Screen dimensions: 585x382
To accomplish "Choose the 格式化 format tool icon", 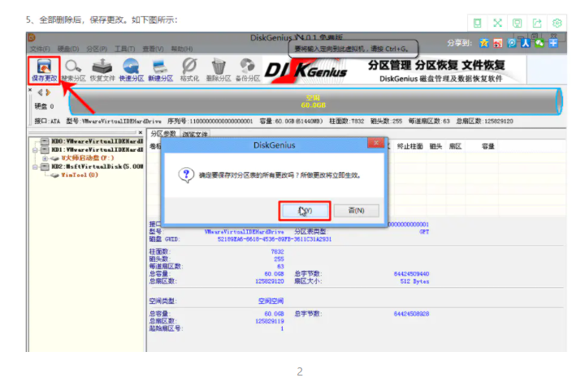I will tap(189, 70).
